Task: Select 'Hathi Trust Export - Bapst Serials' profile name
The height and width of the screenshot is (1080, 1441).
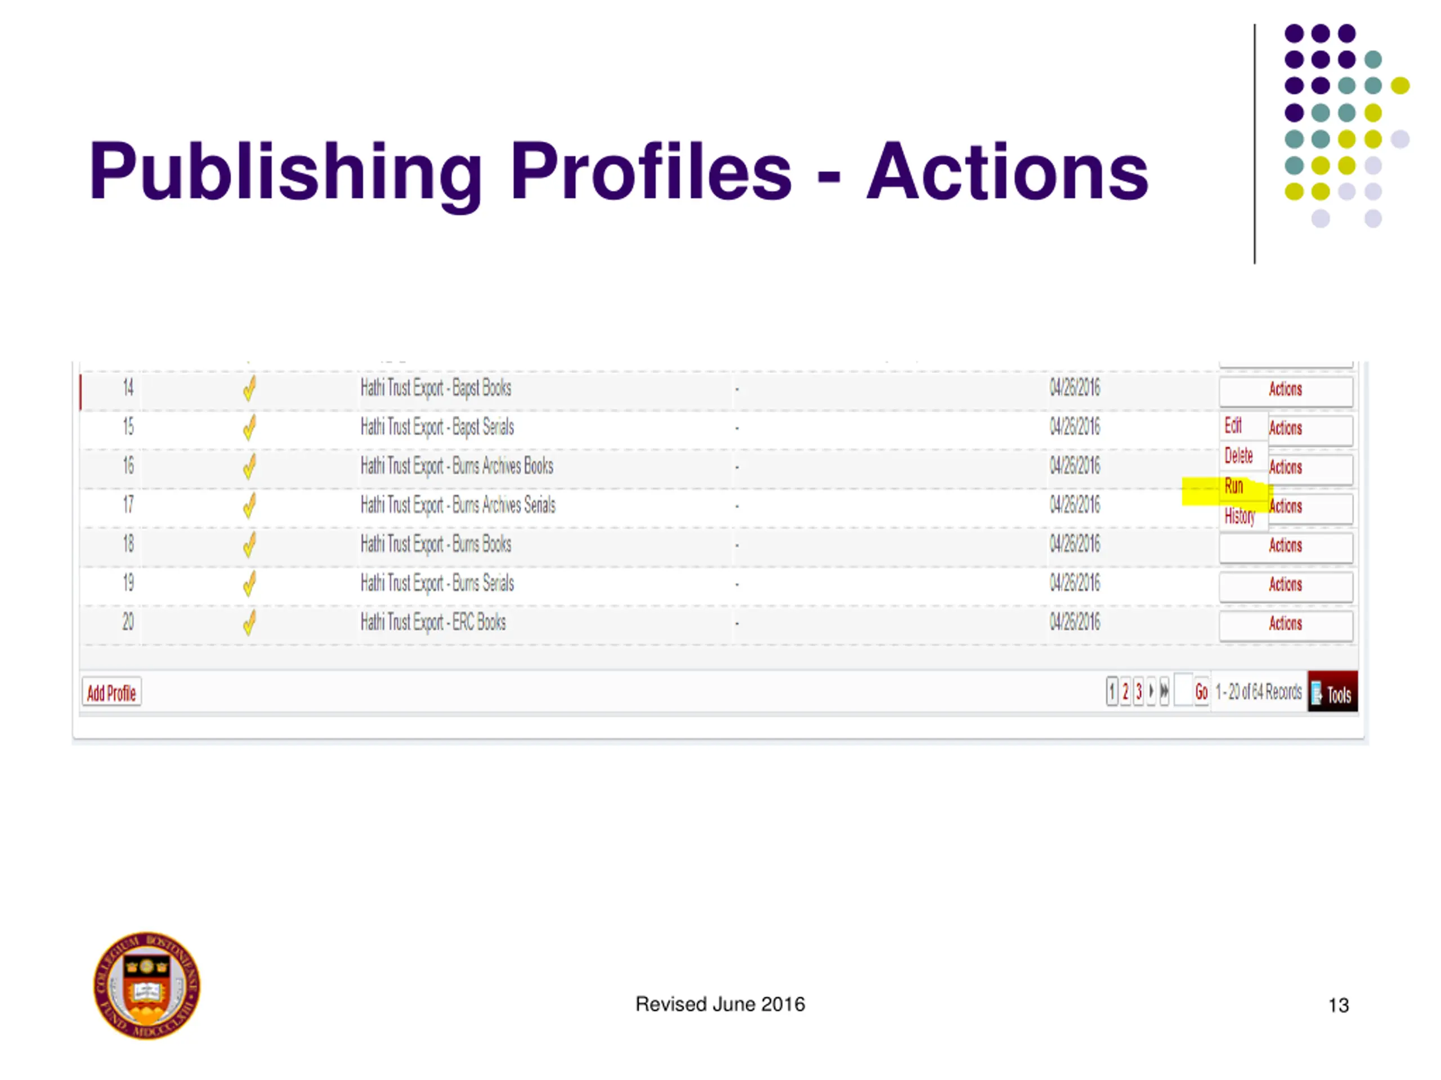Action: [437, 427]
